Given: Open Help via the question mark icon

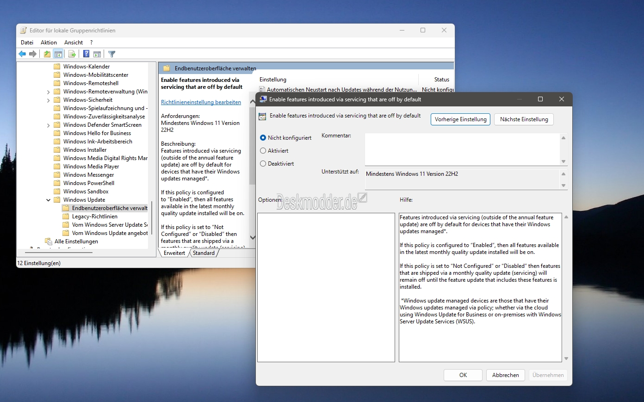Looking at the screenshot, I should [86, 54].
